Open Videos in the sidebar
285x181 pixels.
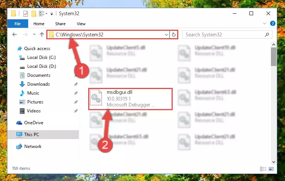click(x=34, y=111)
